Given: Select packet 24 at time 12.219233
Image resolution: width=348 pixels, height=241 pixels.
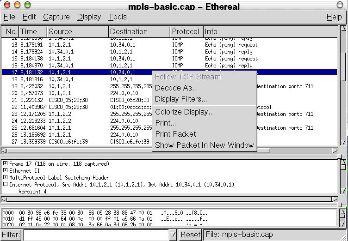Looking at the screenshot, I should click(x=76, y=120).
